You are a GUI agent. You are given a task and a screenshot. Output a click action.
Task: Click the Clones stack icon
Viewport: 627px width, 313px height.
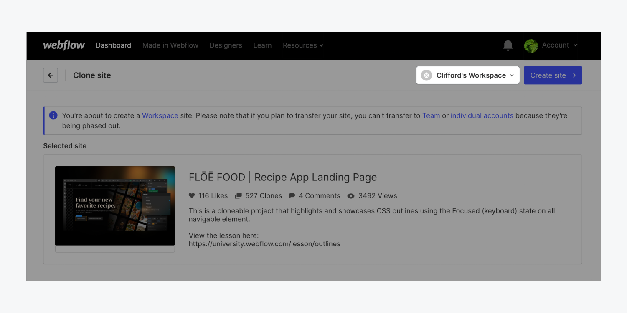click(x=238, y=195)
